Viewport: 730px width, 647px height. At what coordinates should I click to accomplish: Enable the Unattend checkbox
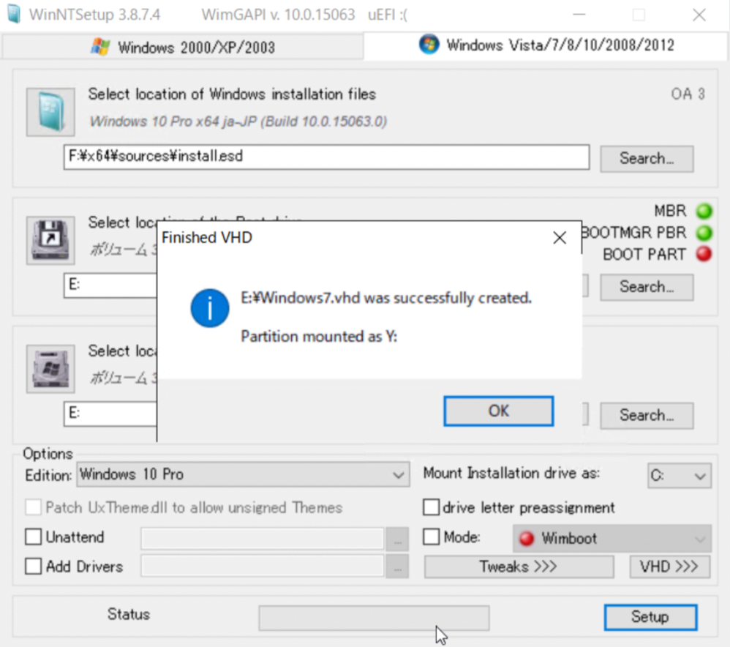coord(33,537)
